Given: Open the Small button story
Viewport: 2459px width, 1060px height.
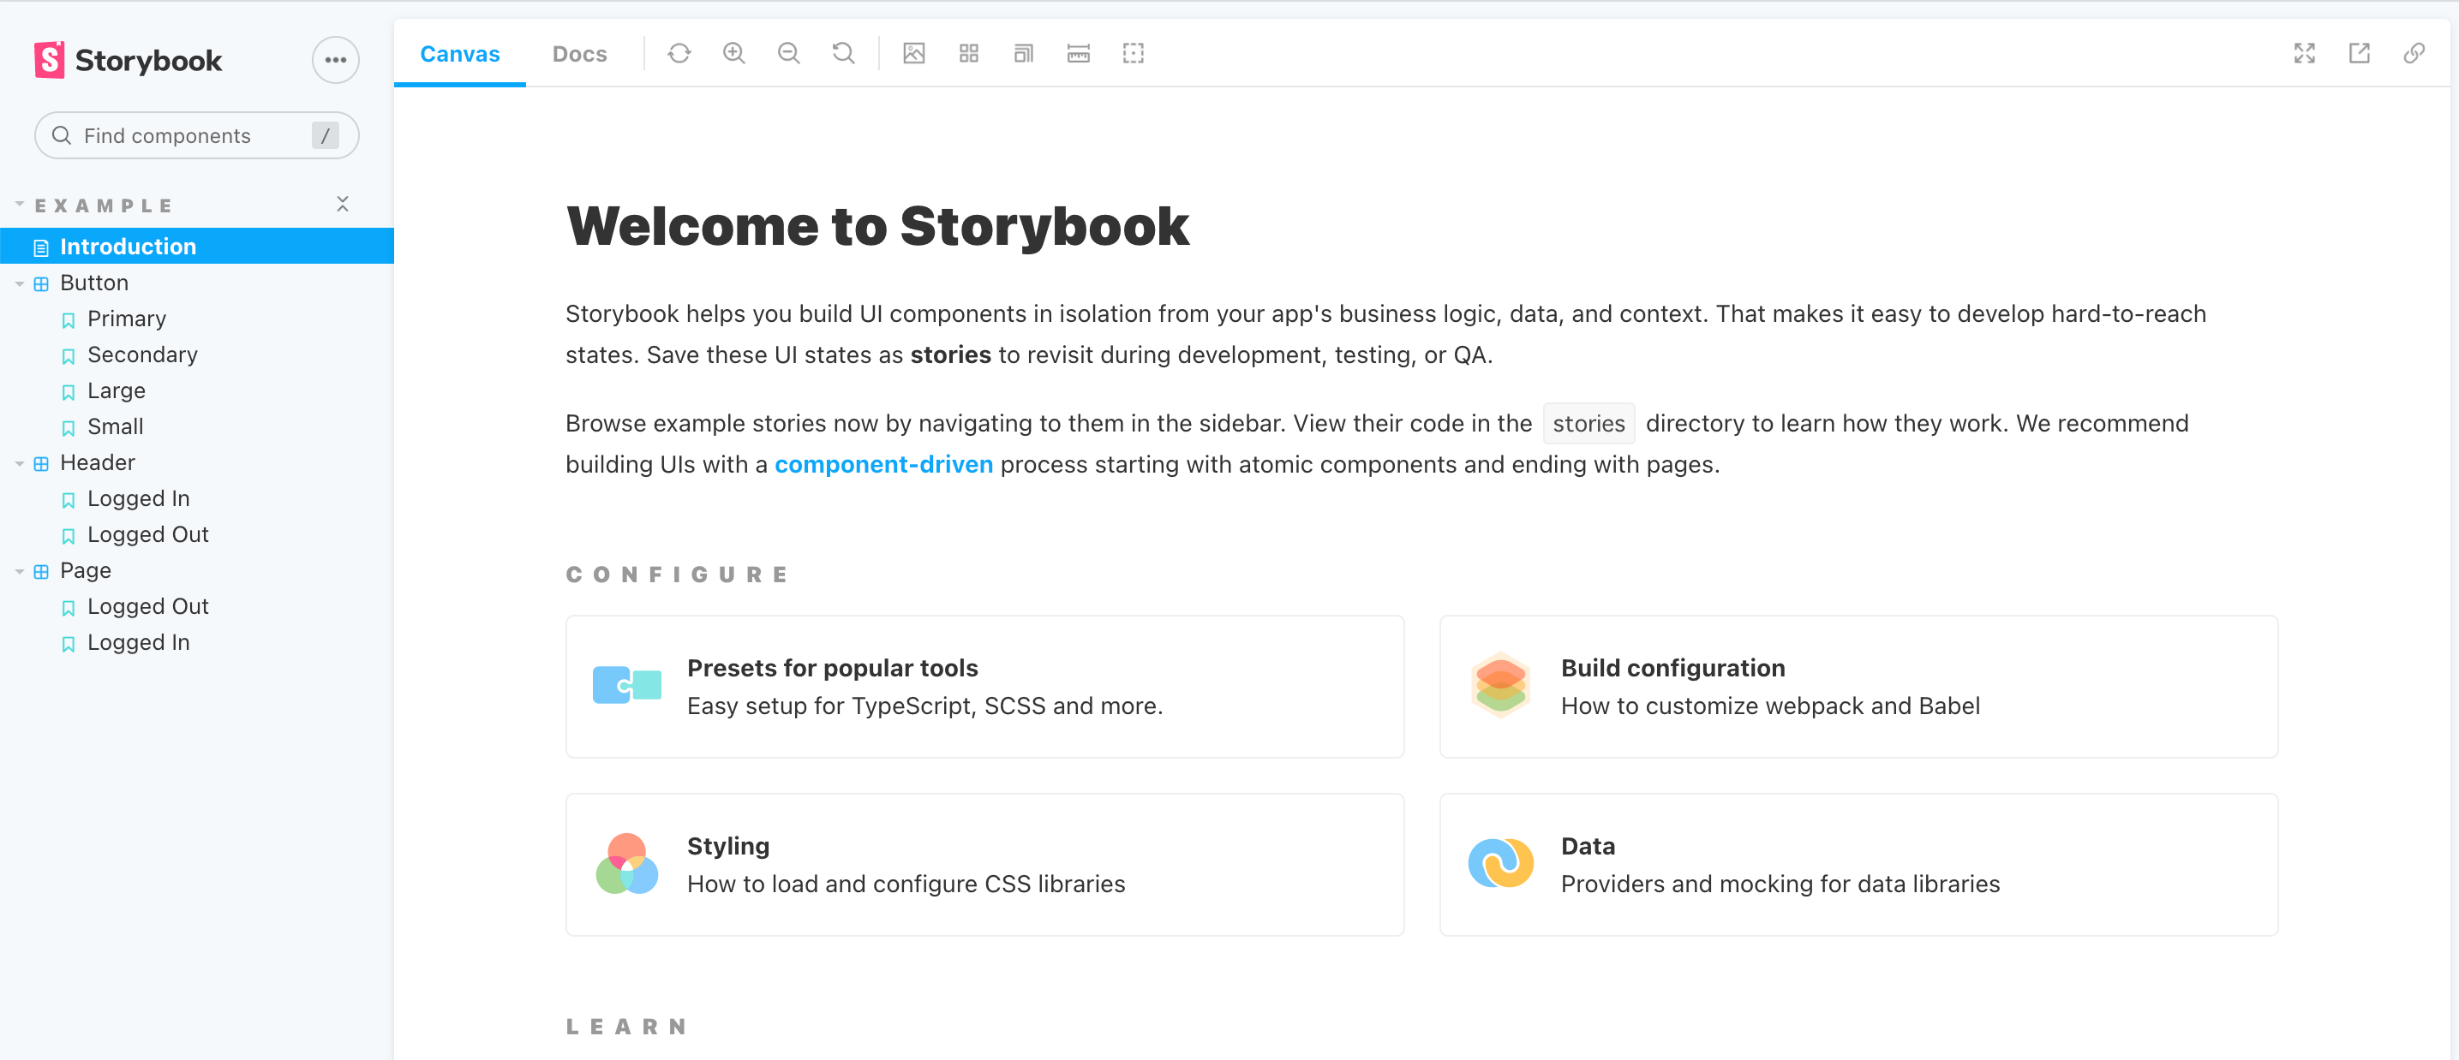Looking at the screenshot, I should point(115,426).
